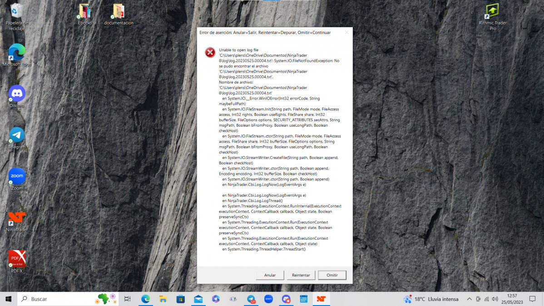The height and width of the screenshot is (306, 544).
Task: Select the Discord desktop icon
Action: click(x=17, y=96)
